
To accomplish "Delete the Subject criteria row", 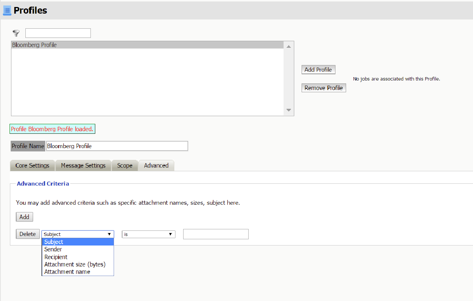I will point(28,234).
